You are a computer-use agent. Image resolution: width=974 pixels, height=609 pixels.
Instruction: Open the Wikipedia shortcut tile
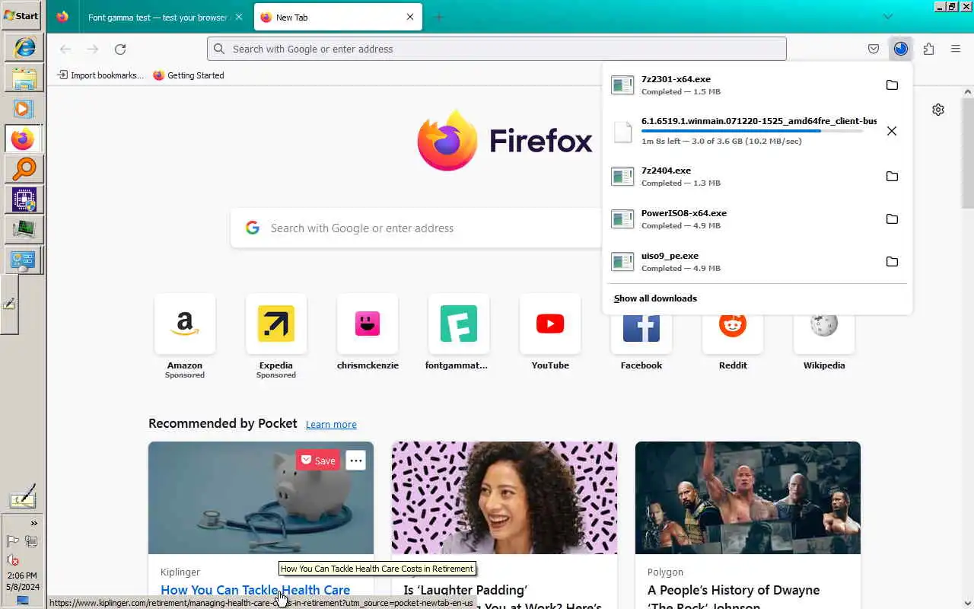coord(824,333)
